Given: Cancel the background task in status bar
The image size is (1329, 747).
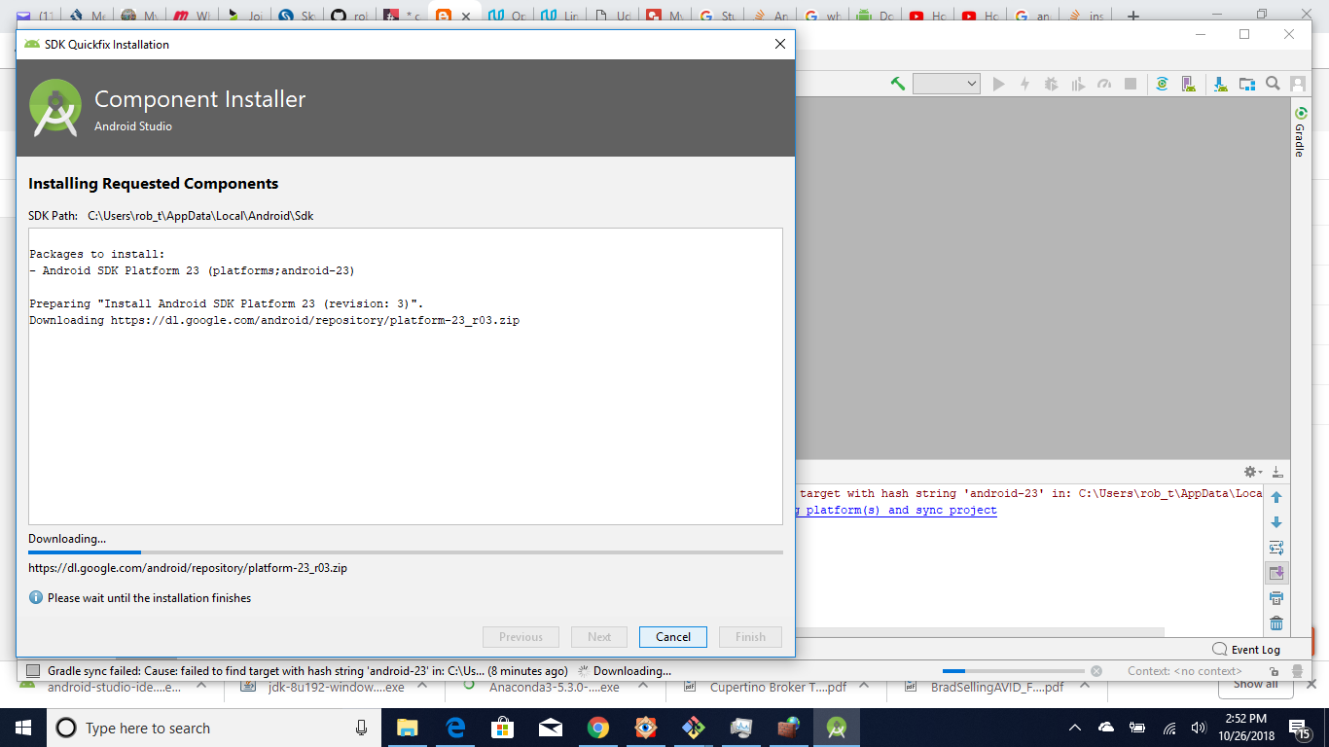Looking at the screenshot, I should (1096, 671).
